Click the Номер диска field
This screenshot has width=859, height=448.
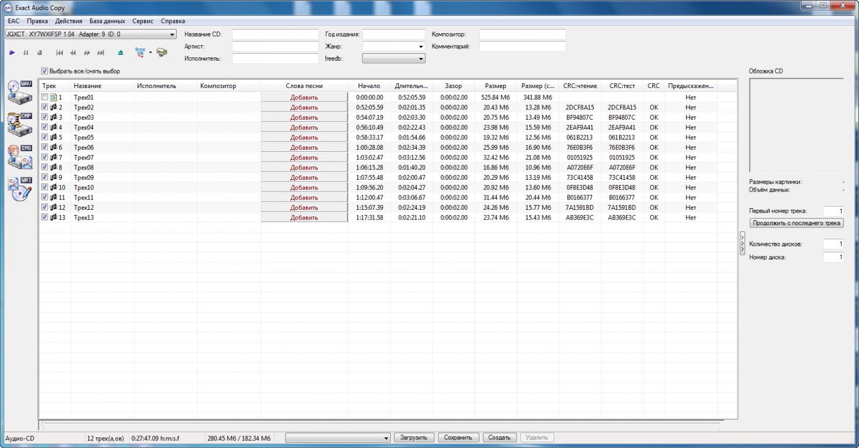[x=833, y=257]
